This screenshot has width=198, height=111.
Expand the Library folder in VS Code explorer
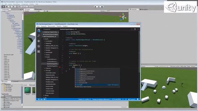pos(46,96)
